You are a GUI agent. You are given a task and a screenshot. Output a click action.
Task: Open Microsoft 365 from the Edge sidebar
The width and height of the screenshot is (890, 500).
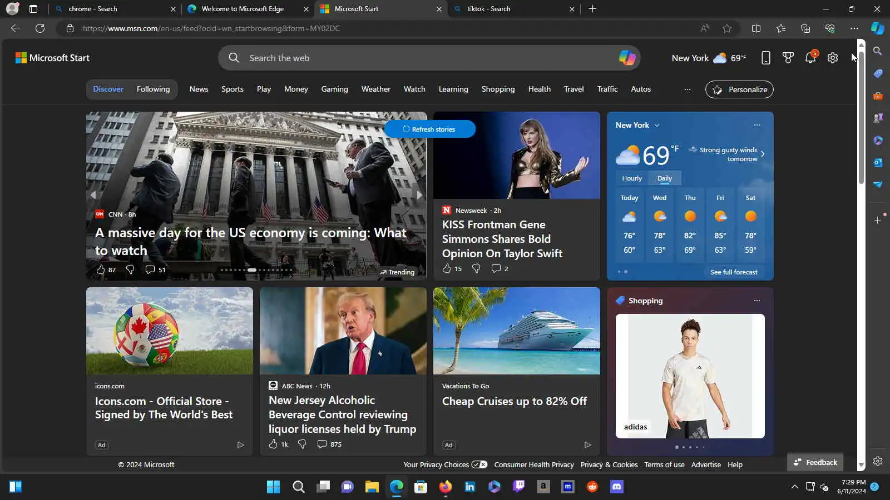click(x=878, y=140)
